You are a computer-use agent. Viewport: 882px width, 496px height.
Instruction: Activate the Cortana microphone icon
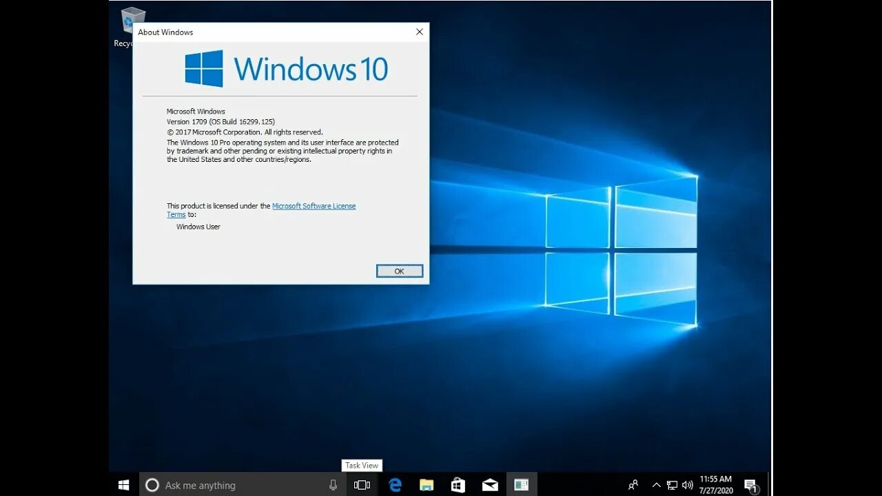[x=334, y=485]
